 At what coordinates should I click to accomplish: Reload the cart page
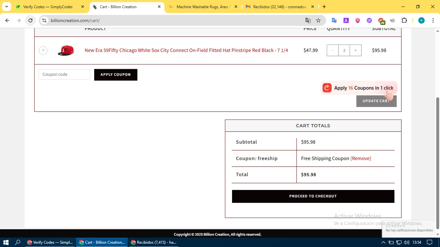[31, 21]
